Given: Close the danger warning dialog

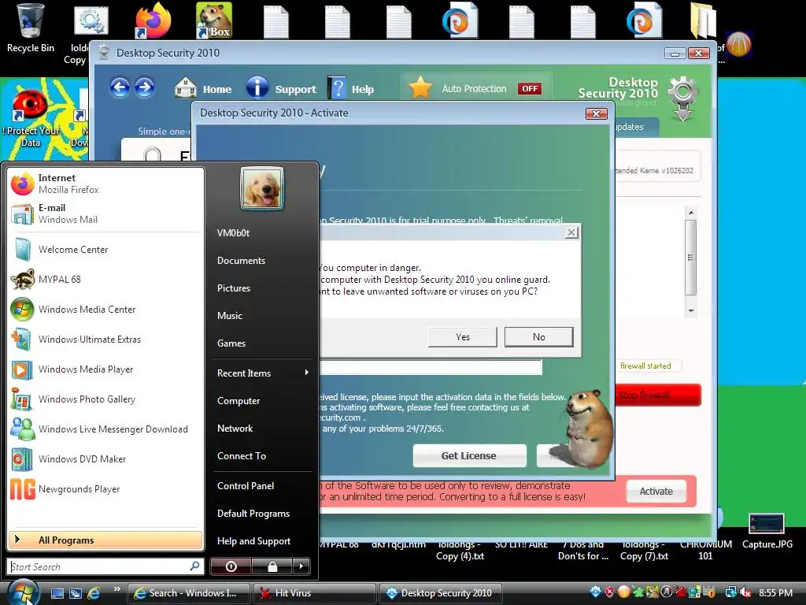Looking at the screenshot, I should [571, 232].
